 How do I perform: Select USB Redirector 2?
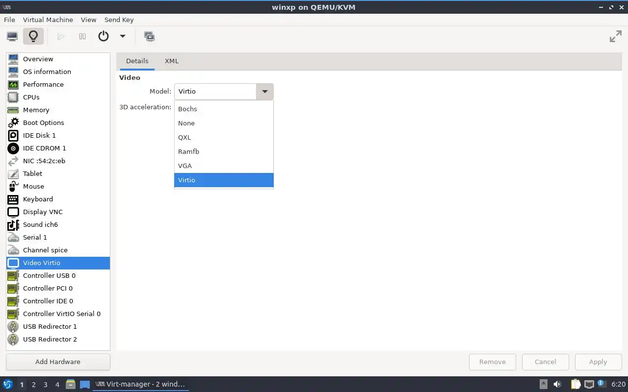[58, 339]
